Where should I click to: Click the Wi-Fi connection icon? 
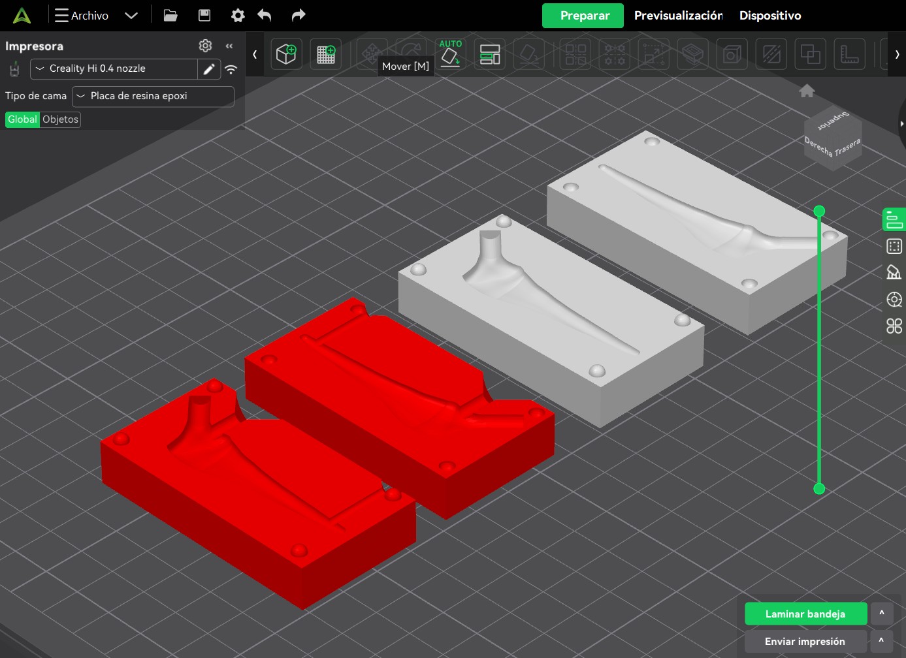pyautogui.click(x=231, y=69)
